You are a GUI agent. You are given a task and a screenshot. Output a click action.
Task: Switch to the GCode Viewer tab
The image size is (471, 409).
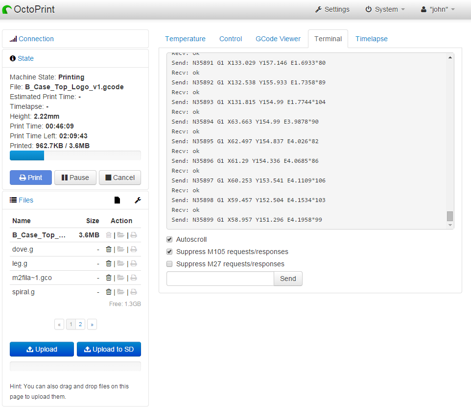coord(278,39)
